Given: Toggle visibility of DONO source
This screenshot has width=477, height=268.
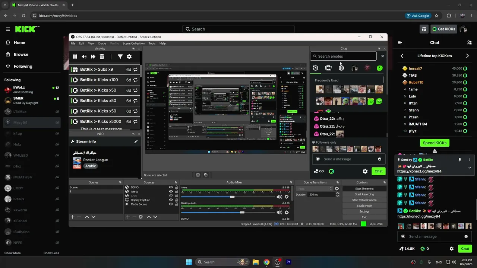Looking at the screenshot, I should [171, 187].
